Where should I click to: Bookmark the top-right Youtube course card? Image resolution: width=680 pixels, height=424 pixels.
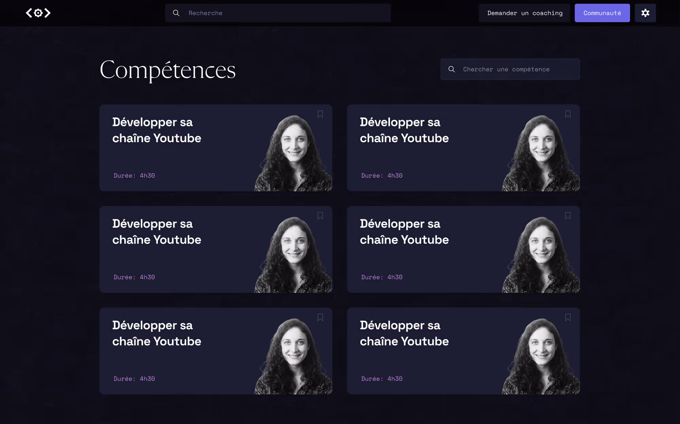[568, 114]
